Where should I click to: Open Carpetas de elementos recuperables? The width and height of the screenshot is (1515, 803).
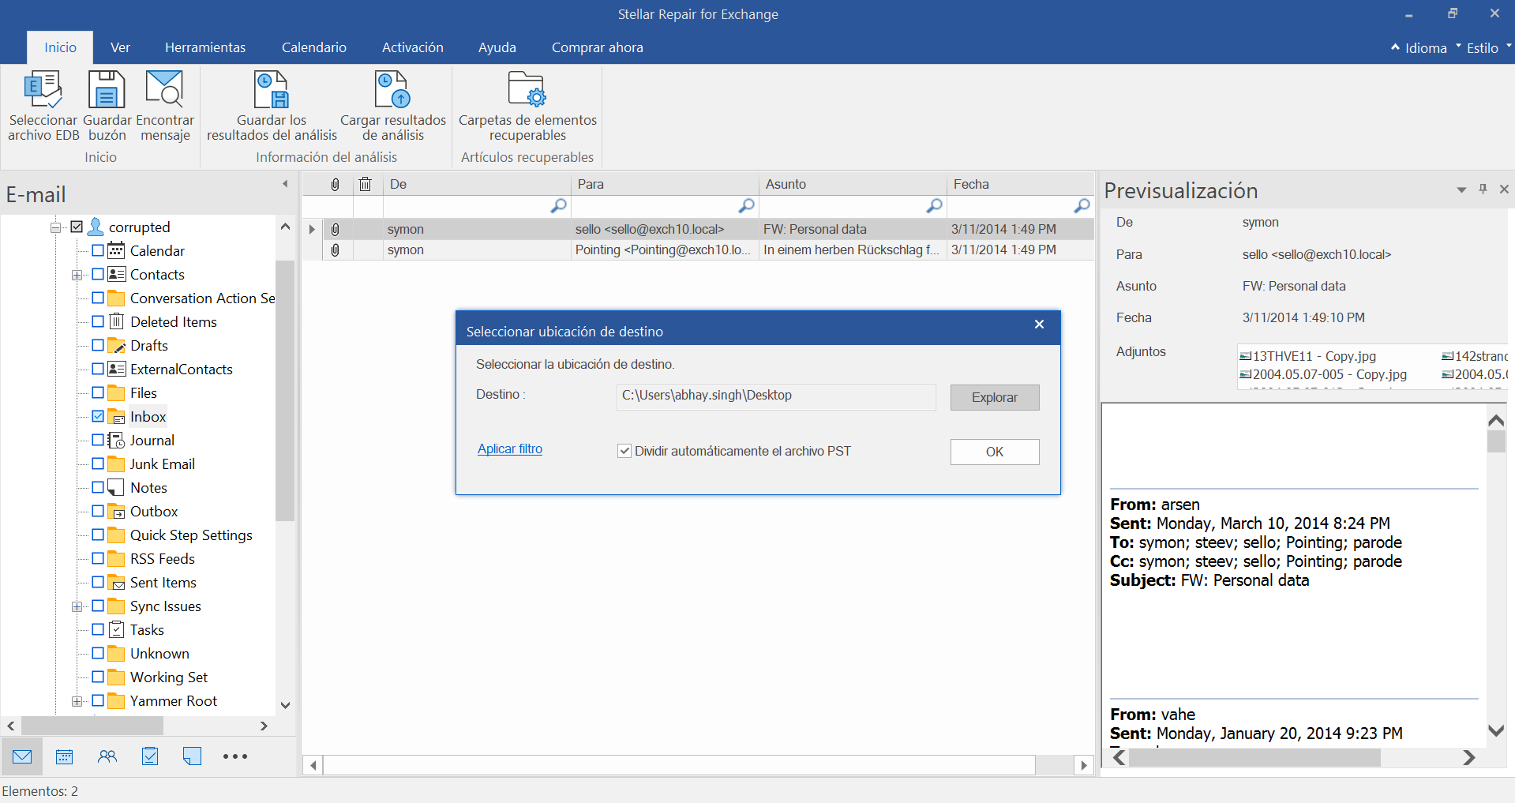pos(526,107)
